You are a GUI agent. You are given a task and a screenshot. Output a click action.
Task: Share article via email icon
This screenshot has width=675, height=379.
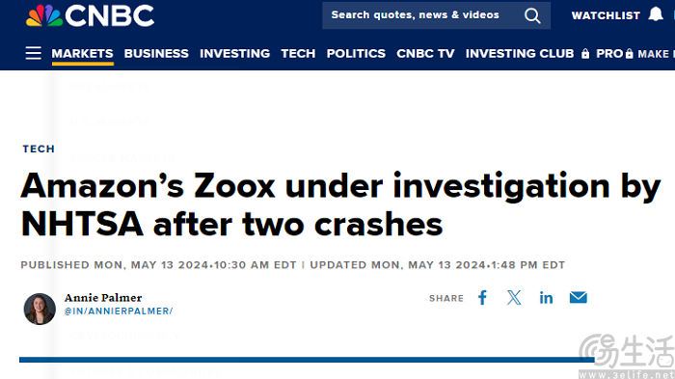(579, 297)
